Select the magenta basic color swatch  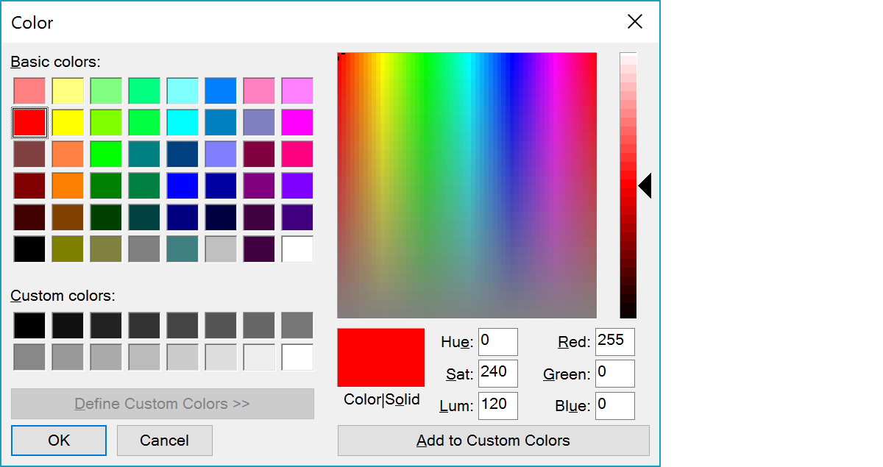pyautogui.click(x=297, y=123)
